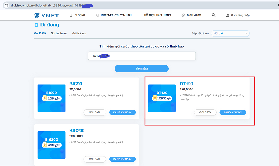Click the 120,000đ price text
This screenshot has width=279, height=166.
click(186, 89)
